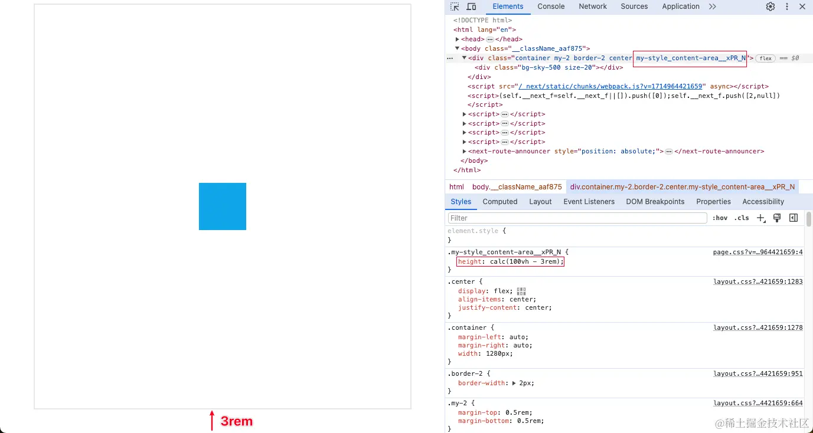Focus the styles Filter input field
This screenshot has width=813, height=433.
[577, 218]
